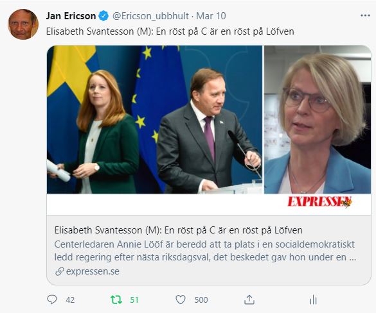
Task: Open the link card headline about Svantesson
Action: pos(179,230)
